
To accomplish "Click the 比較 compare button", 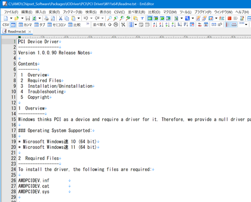I will 74,25.
